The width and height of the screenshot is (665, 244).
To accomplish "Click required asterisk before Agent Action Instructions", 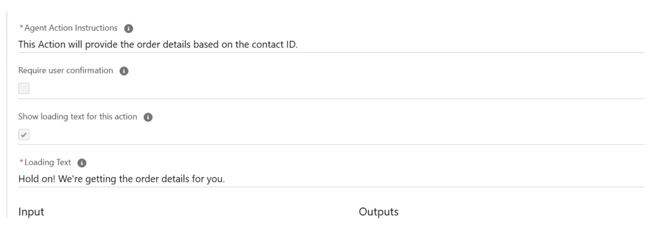I will [21, 27].
